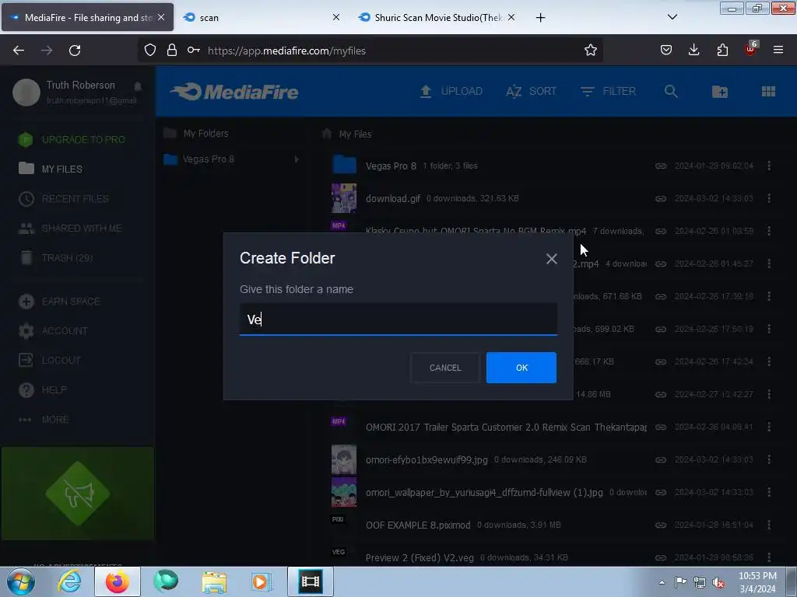The width and height of the screenshot is (797, 597).
Task: Click the address bar URL
Action: point(286,51)
